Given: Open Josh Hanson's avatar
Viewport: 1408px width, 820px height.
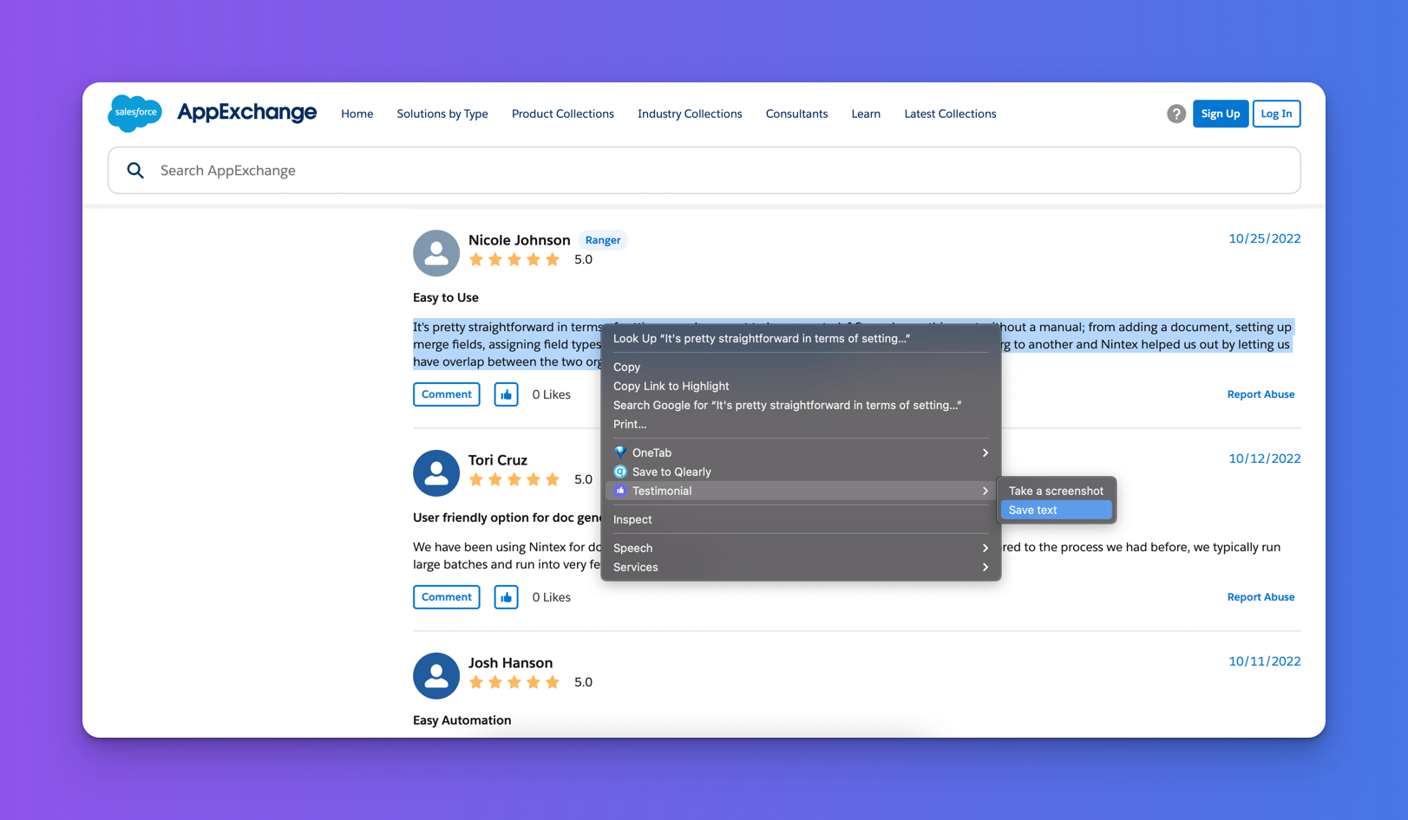Looking at the screenshot, I should (436, 676).
